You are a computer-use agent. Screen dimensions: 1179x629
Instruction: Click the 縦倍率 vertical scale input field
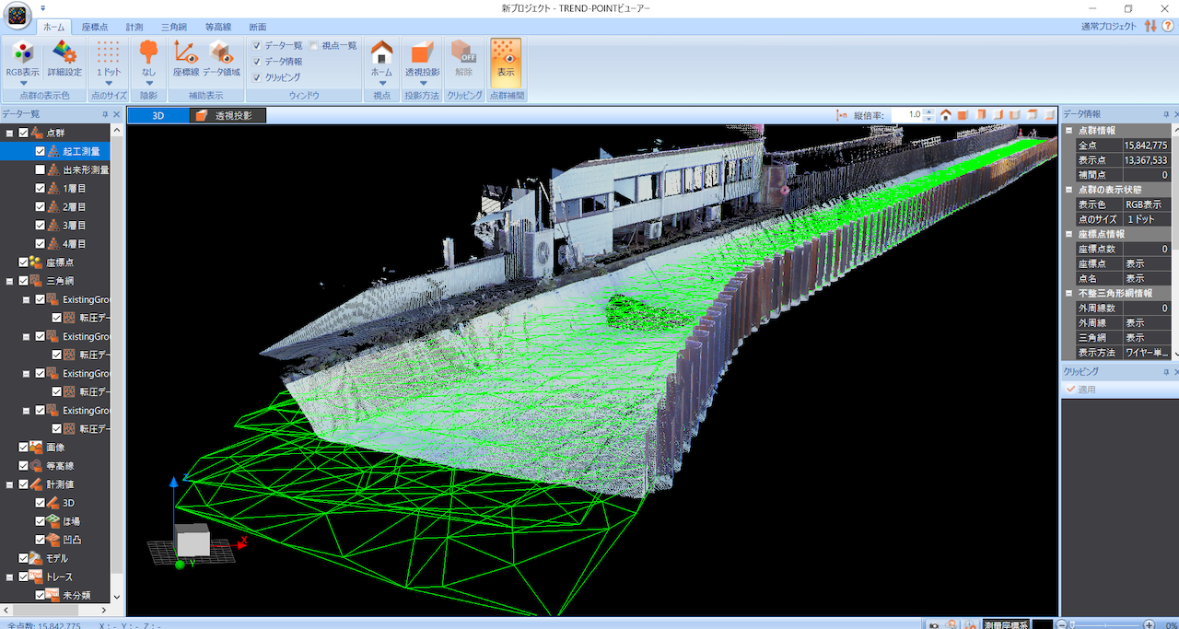click(906, 115)
